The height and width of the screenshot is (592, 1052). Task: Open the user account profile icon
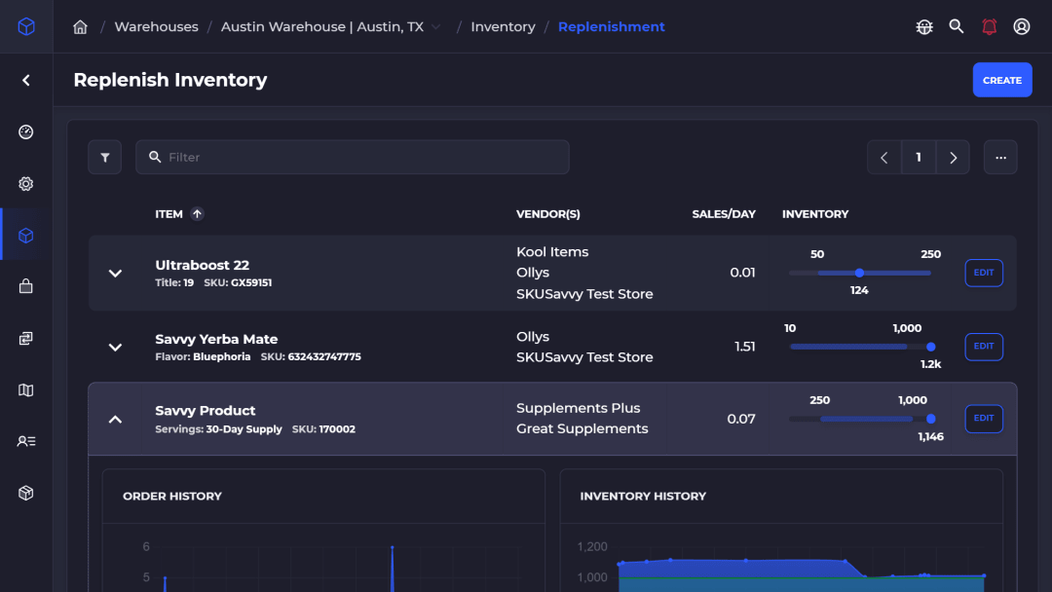[1021, 27]
